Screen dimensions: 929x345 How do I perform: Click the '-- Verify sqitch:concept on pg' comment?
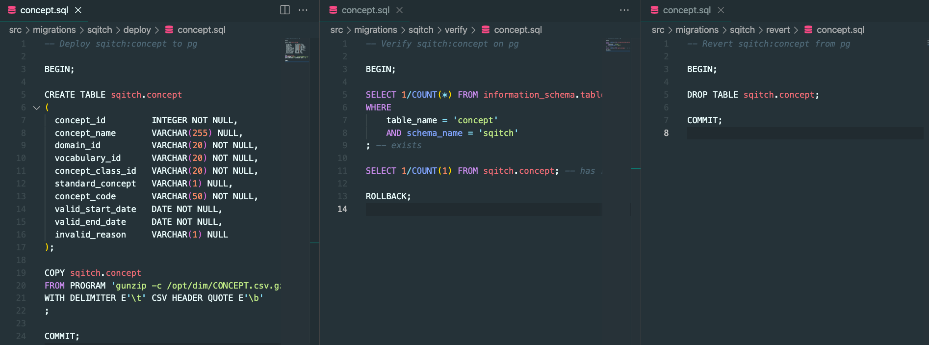click(x=442, y=44)
